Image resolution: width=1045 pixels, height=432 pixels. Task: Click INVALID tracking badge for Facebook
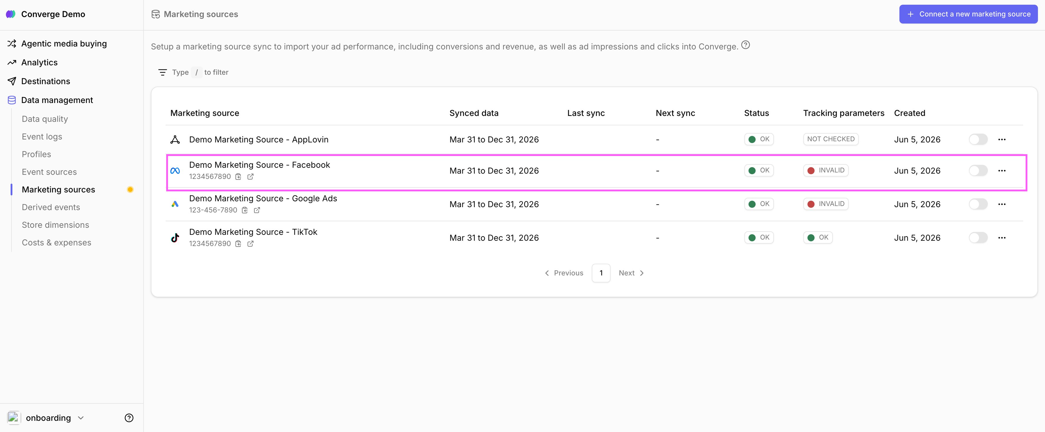(x=825, y=171)
